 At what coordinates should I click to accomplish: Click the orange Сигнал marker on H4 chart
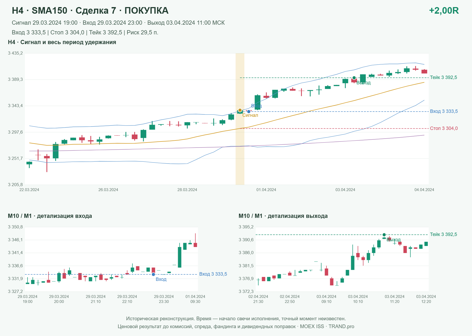(x=240, y=110)
